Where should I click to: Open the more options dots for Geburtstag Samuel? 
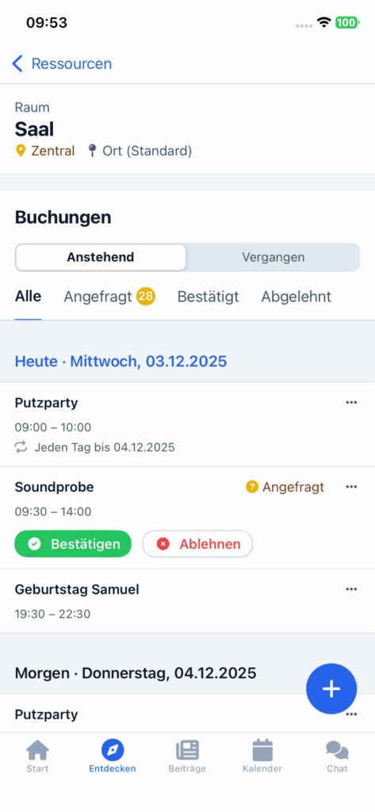[x=351, y=589]
